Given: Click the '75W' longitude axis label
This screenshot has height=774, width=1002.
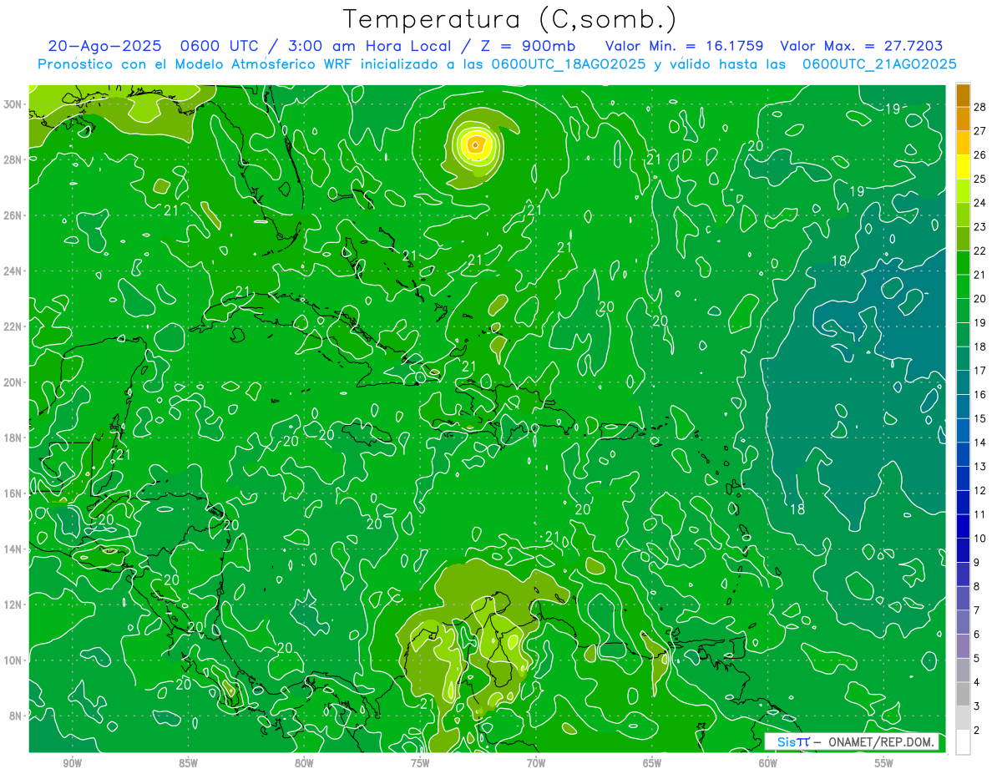Looking at the screenshot, I should (x=420, y=763).
